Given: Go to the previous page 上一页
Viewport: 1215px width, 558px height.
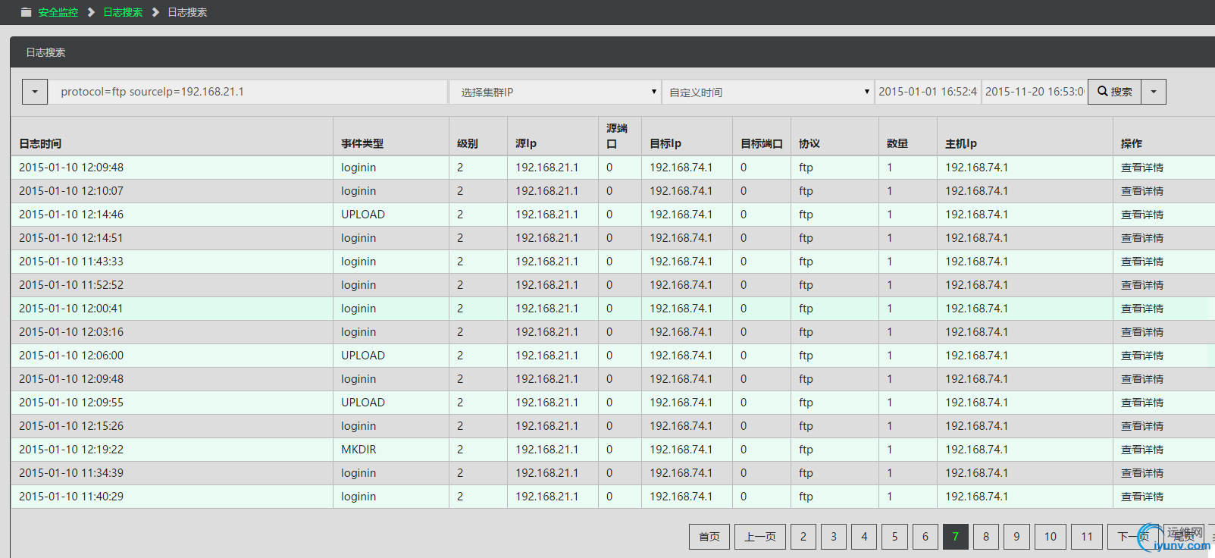Looking at the screenshot, I should 760,537.
